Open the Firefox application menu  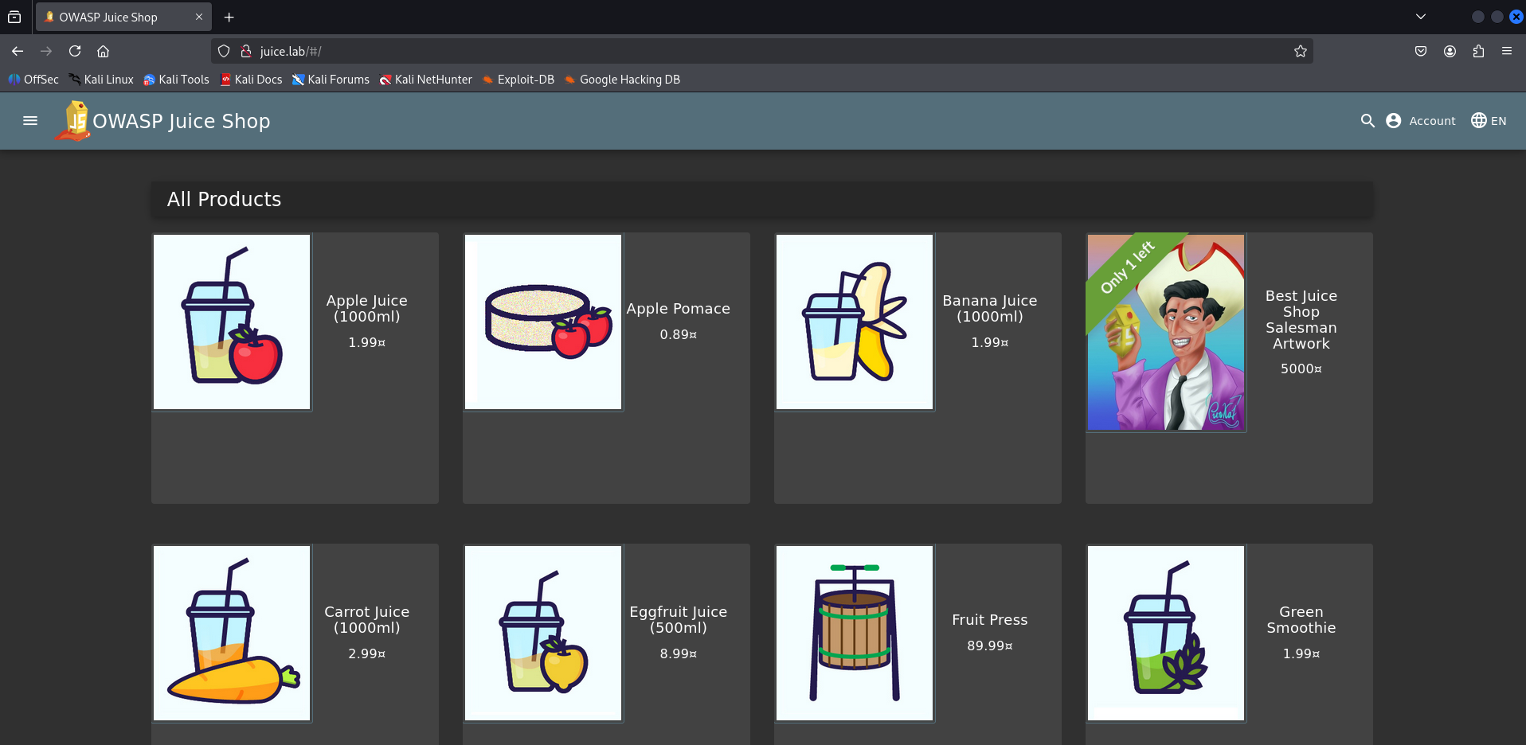[1507, 51]
